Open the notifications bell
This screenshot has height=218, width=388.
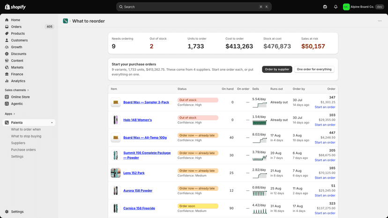click(x=336, y=7)
